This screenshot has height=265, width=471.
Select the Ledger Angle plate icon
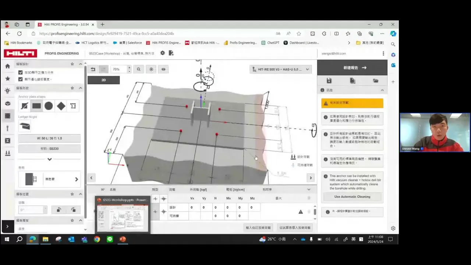point(25,126)
